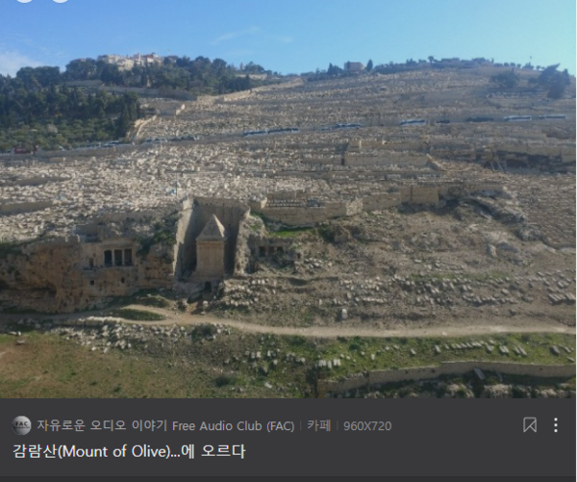This screenshot has height=482, width=577.
Task: Click the columned rock-cut tomb facade in photo
Action: (117, 257)
